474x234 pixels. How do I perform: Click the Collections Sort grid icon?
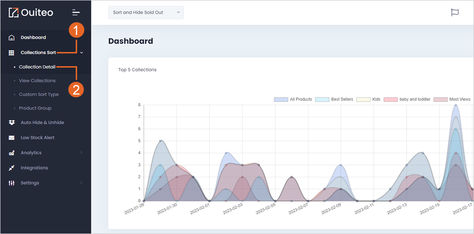pos(11,53)
